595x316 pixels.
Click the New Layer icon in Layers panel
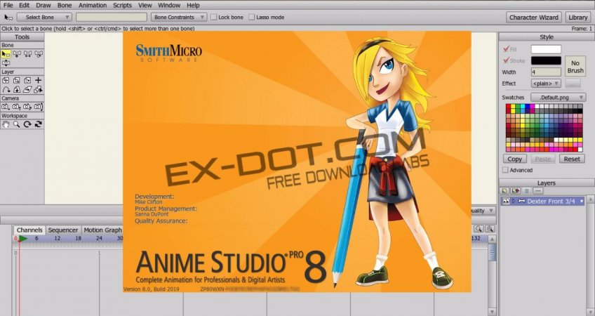(504, 190)
